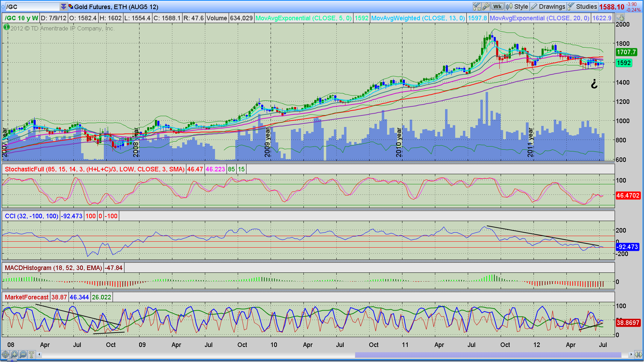Click the 2011 year vertical marker label
Screen dimensions: 644x362
point(530,142)
